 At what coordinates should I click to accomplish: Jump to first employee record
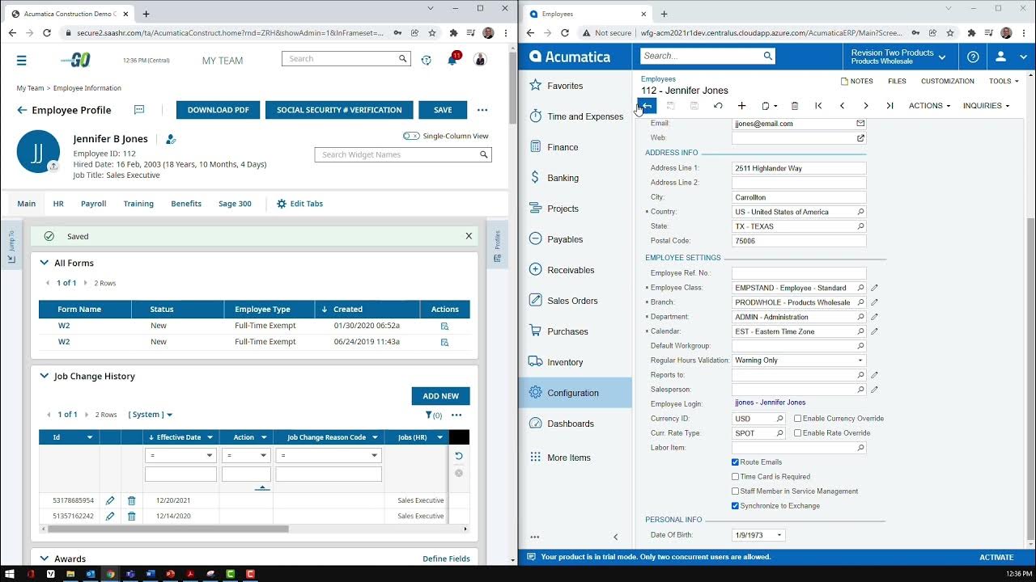point(818,106)
